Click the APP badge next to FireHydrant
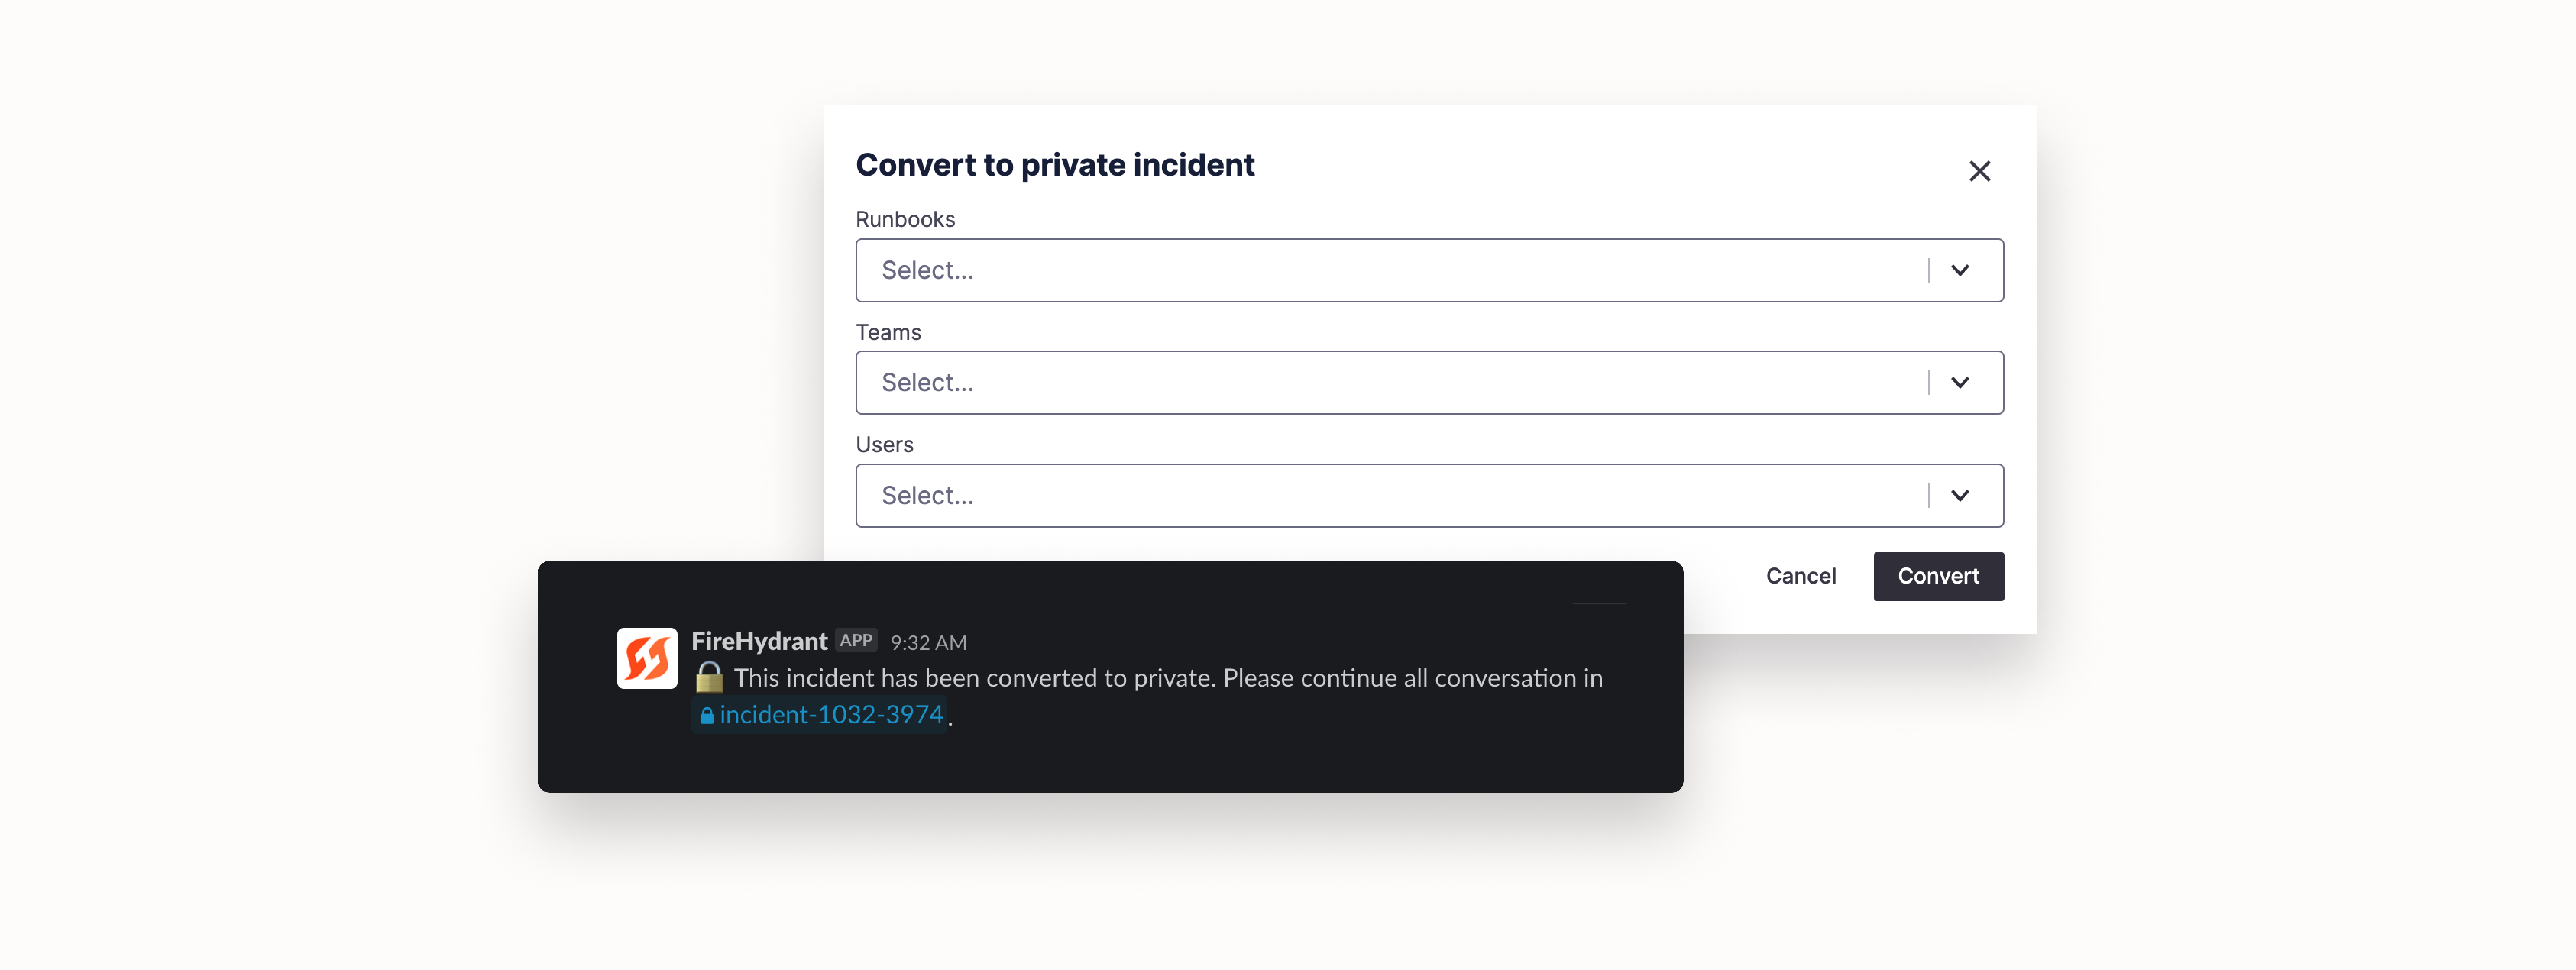Viewport: 2576px width, 970px height. tap(856, 640)
